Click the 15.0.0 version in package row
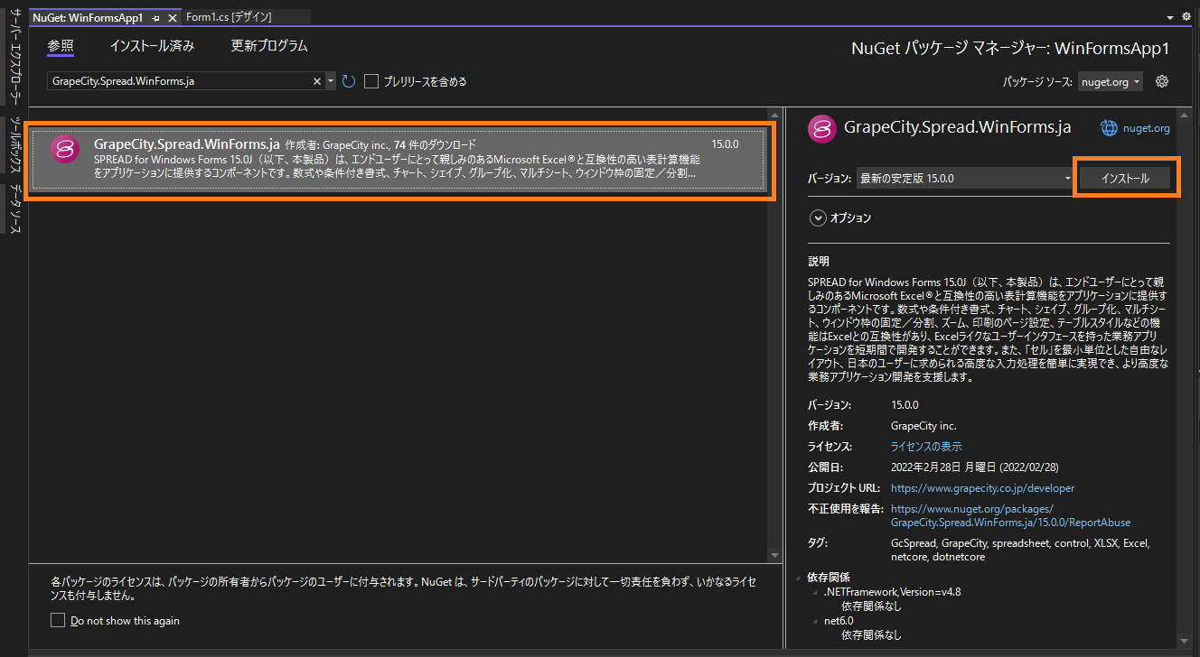 coord(725,144)
